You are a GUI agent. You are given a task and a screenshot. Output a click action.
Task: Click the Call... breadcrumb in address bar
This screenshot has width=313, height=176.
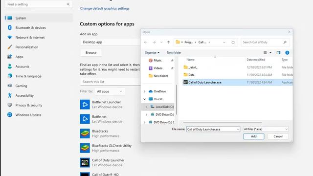pos(202,42)
